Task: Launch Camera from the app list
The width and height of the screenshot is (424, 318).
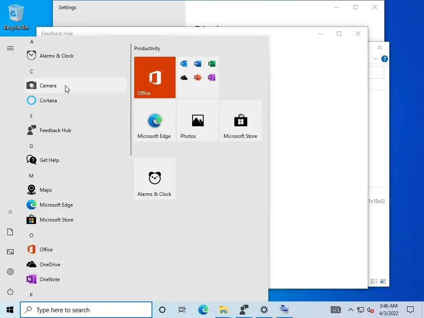Action: [76, 85]
